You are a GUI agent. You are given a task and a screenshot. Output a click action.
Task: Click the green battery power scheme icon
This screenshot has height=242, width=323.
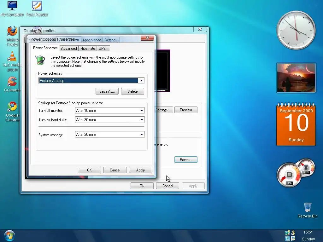(x=40, y=60)
